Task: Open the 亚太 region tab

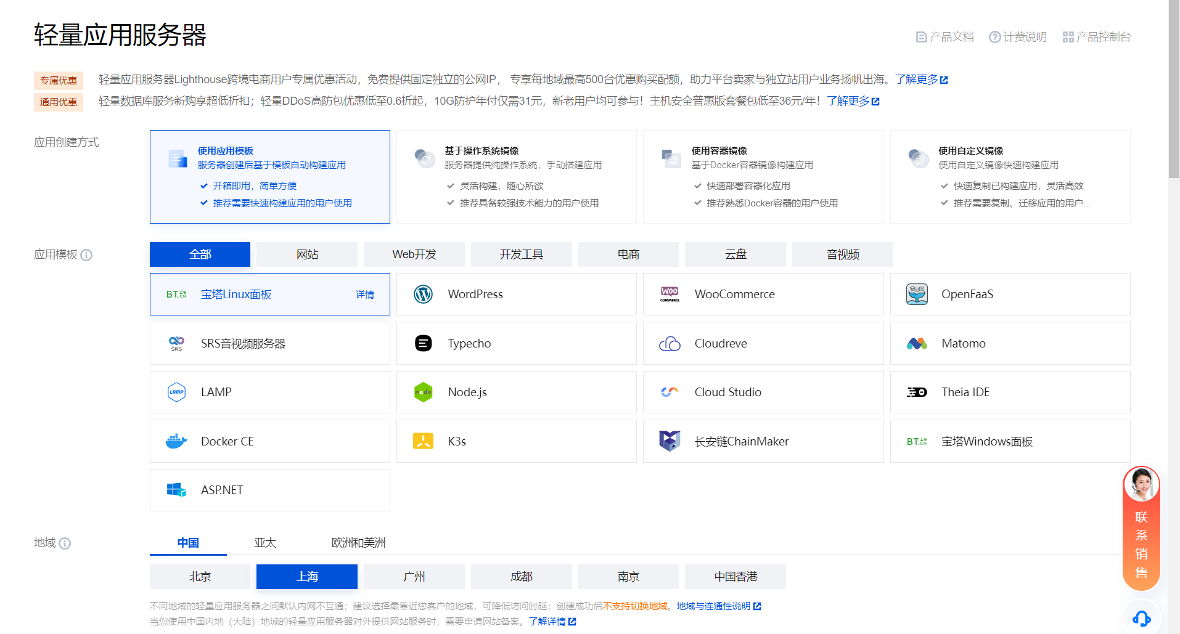Action: point(265,543)
